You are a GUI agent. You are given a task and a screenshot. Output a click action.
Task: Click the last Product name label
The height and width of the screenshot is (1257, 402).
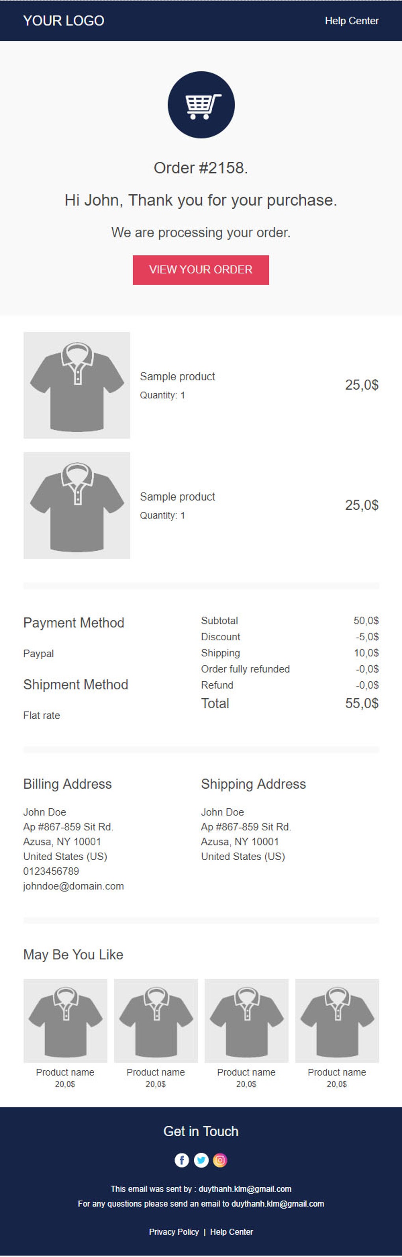point(337,1072)
